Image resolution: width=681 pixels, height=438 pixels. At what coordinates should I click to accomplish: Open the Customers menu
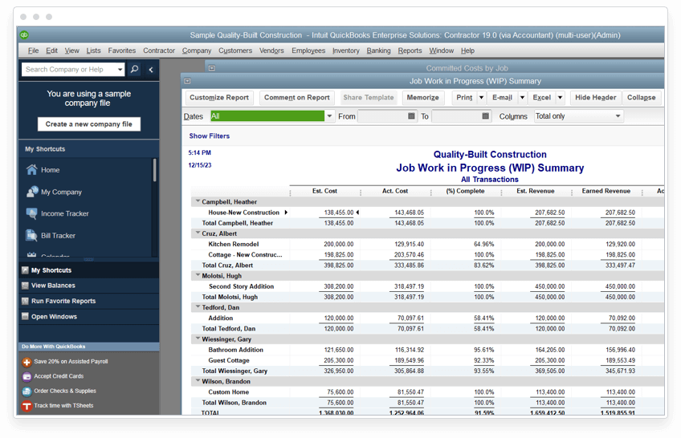click(235, 51)
